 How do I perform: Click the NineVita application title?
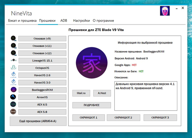(21, 13)
